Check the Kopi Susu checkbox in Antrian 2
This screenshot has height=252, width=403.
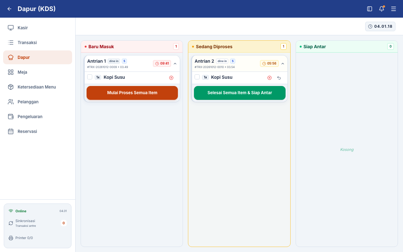[197, 77]
